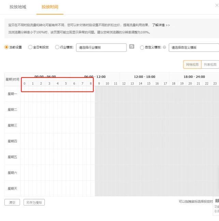Switch to the 投放时间 tab
Screen dimensions: 219x221
point(50,7)
